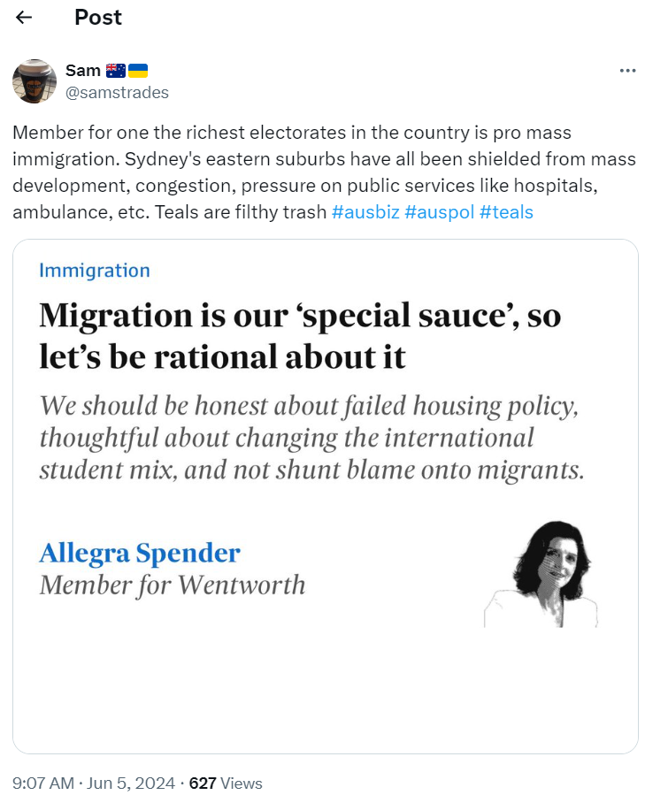Viewport: 645px width, 795px height.
Task: Click Sam's coffee cup profile avatar
Action: point(35,81)
